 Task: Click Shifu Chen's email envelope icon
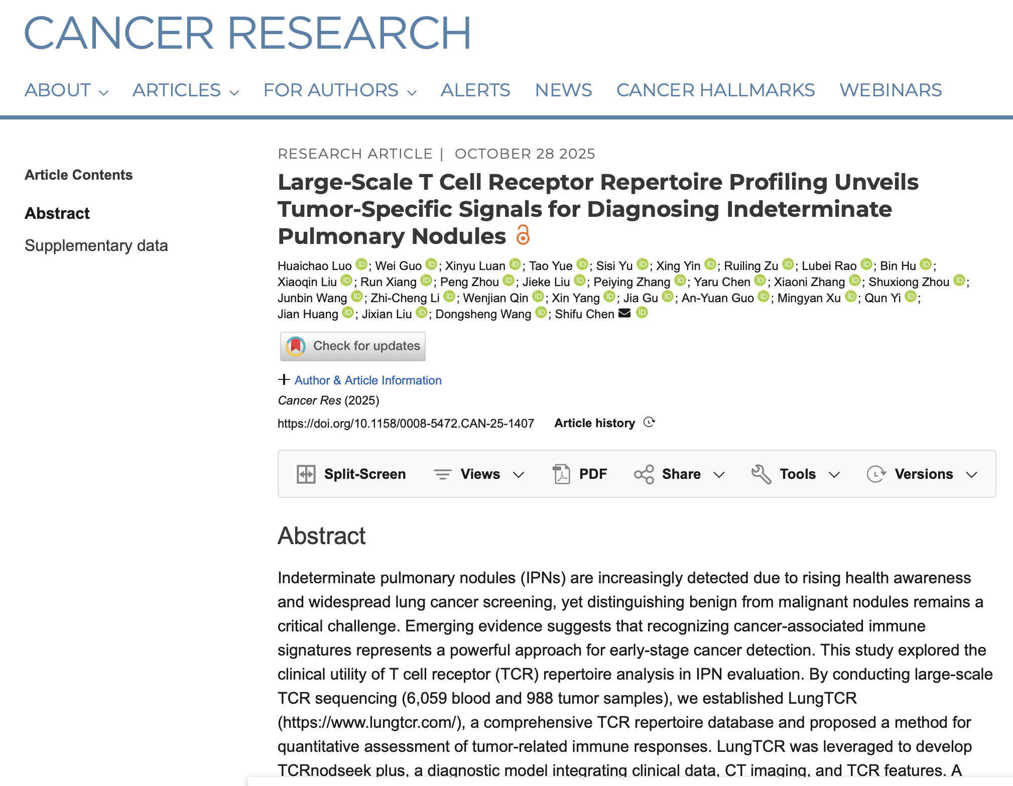[624, 313]
